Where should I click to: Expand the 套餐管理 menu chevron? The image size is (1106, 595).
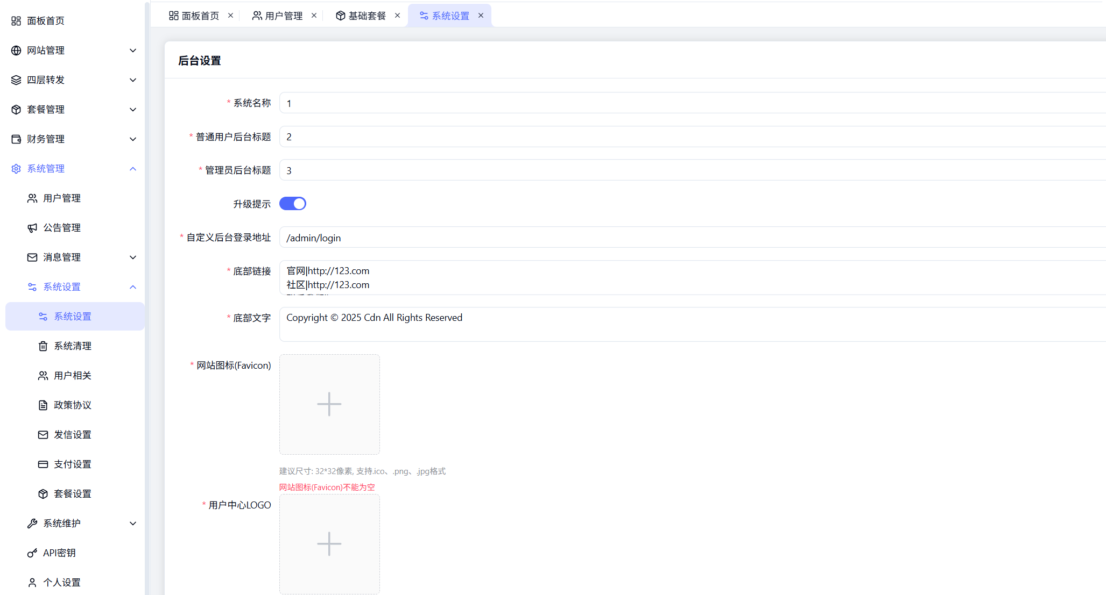pyautogui.click(x=133, y=110)
